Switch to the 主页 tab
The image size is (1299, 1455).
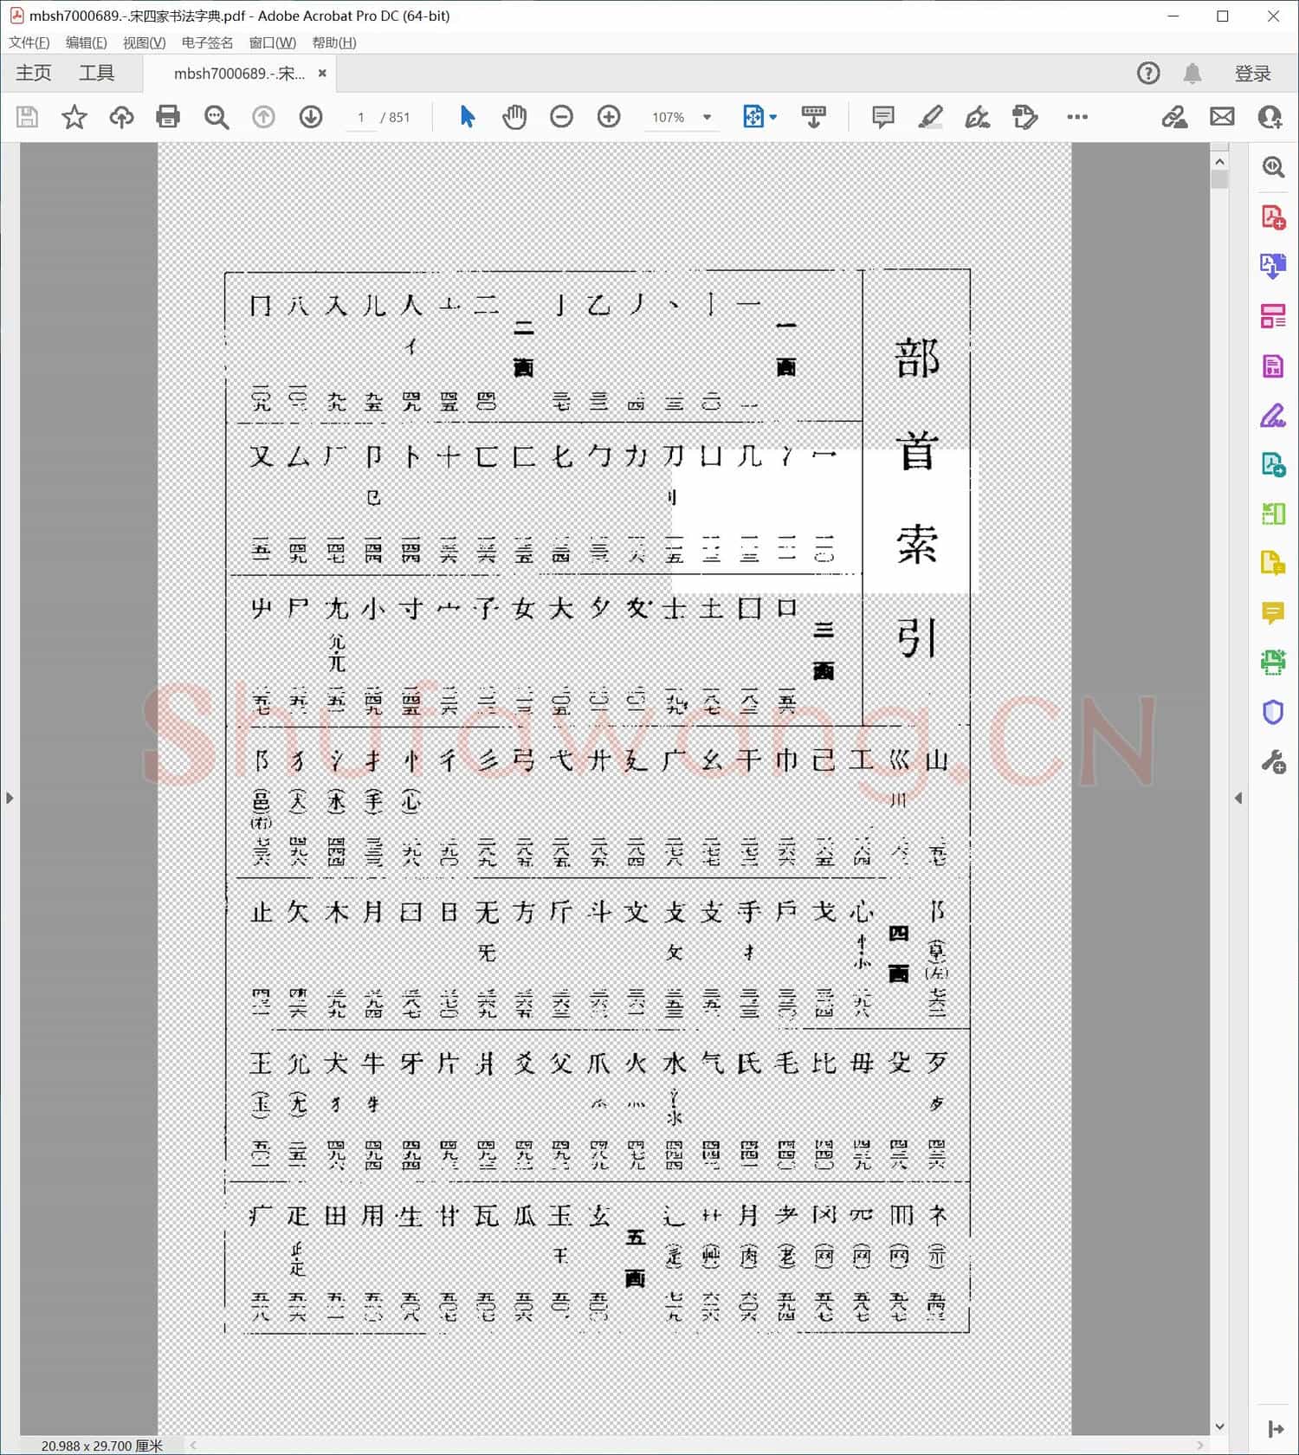click(34, 74)
